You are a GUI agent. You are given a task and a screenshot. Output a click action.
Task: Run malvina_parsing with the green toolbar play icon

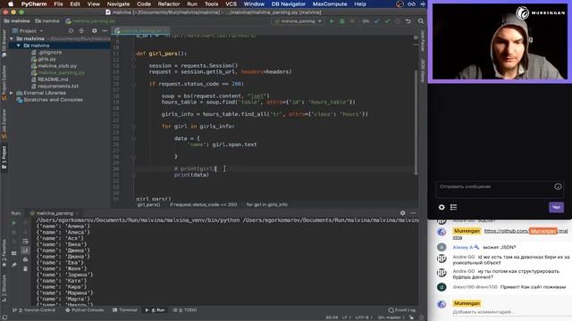pos(332,21)
